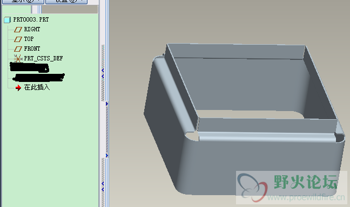Image resolution: width=350 pixels, height=207 pixels.
Task: Select the 在此插入 insert-here label
Action: 37,87
